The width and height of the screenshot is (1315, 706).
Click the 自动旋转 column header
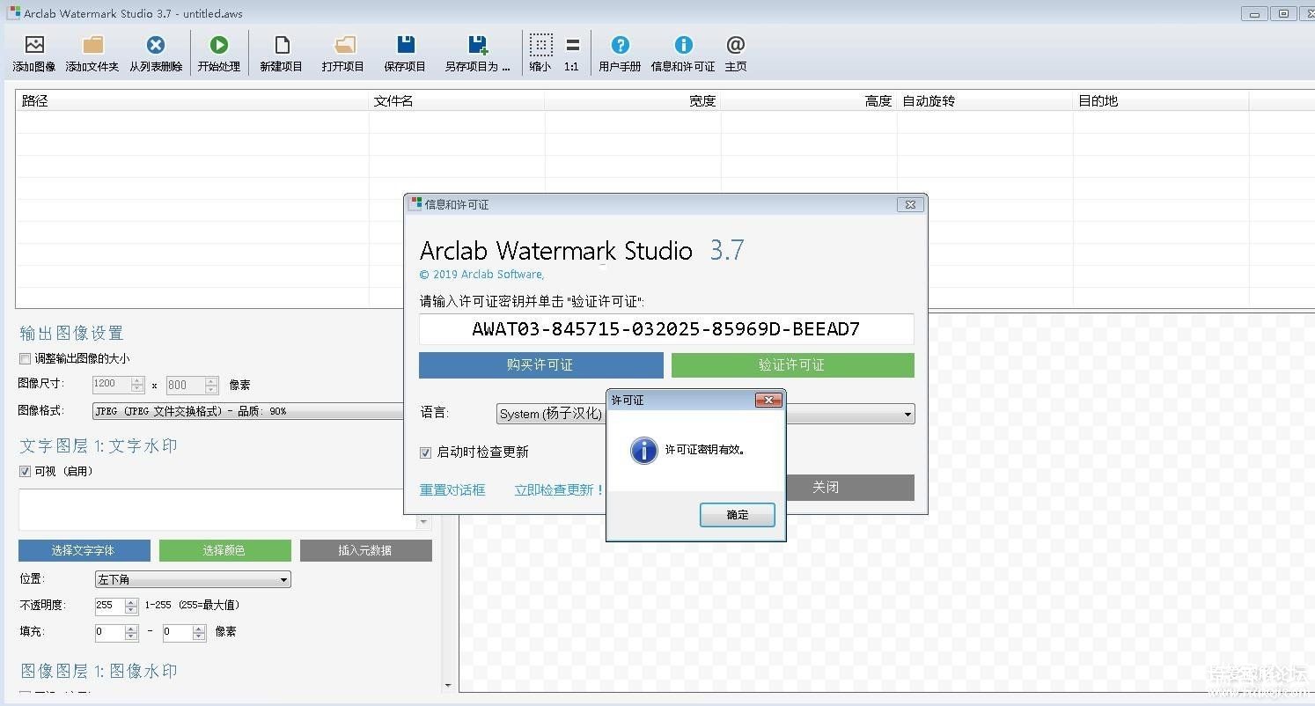(x=985, y=101)
